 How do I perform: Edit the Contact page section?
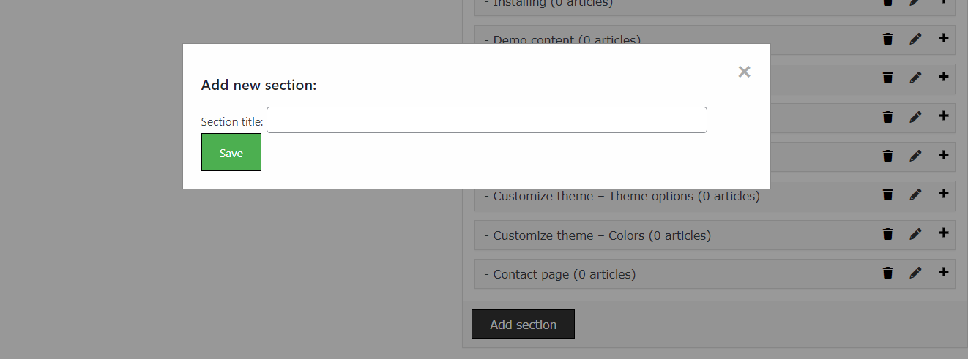pyautogui.click(x=915, y=273)
